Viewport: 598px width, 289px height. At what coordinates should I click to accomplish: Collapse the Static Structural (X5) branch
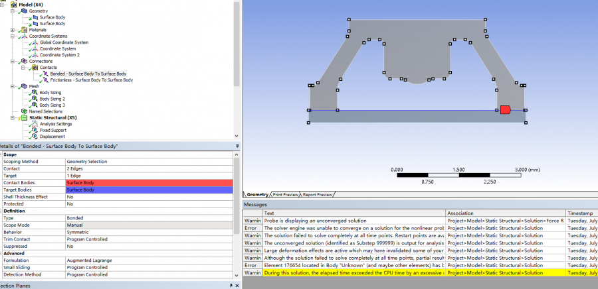click(13, 118)
